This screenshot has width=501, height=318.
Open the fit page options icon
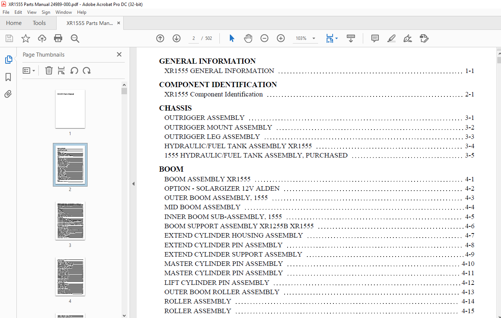pos(330,38)
